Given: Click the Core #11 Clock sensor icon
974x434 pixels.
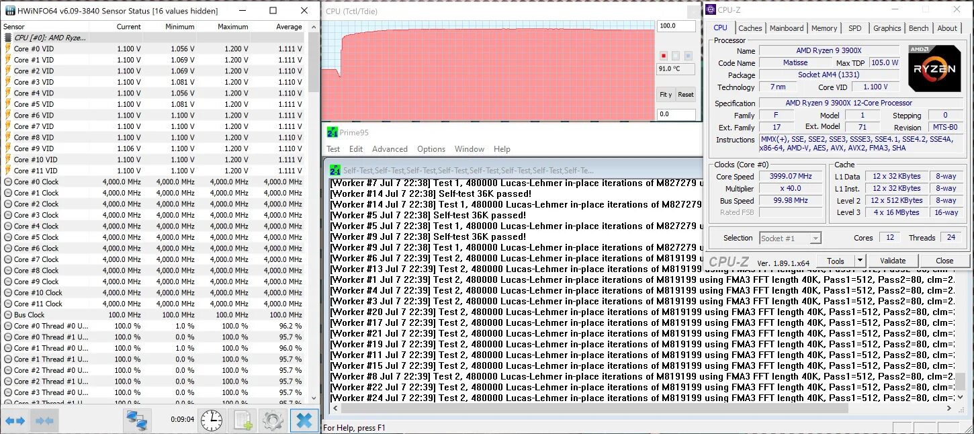Looking at the screenshot, I should (x=8, y=304).
